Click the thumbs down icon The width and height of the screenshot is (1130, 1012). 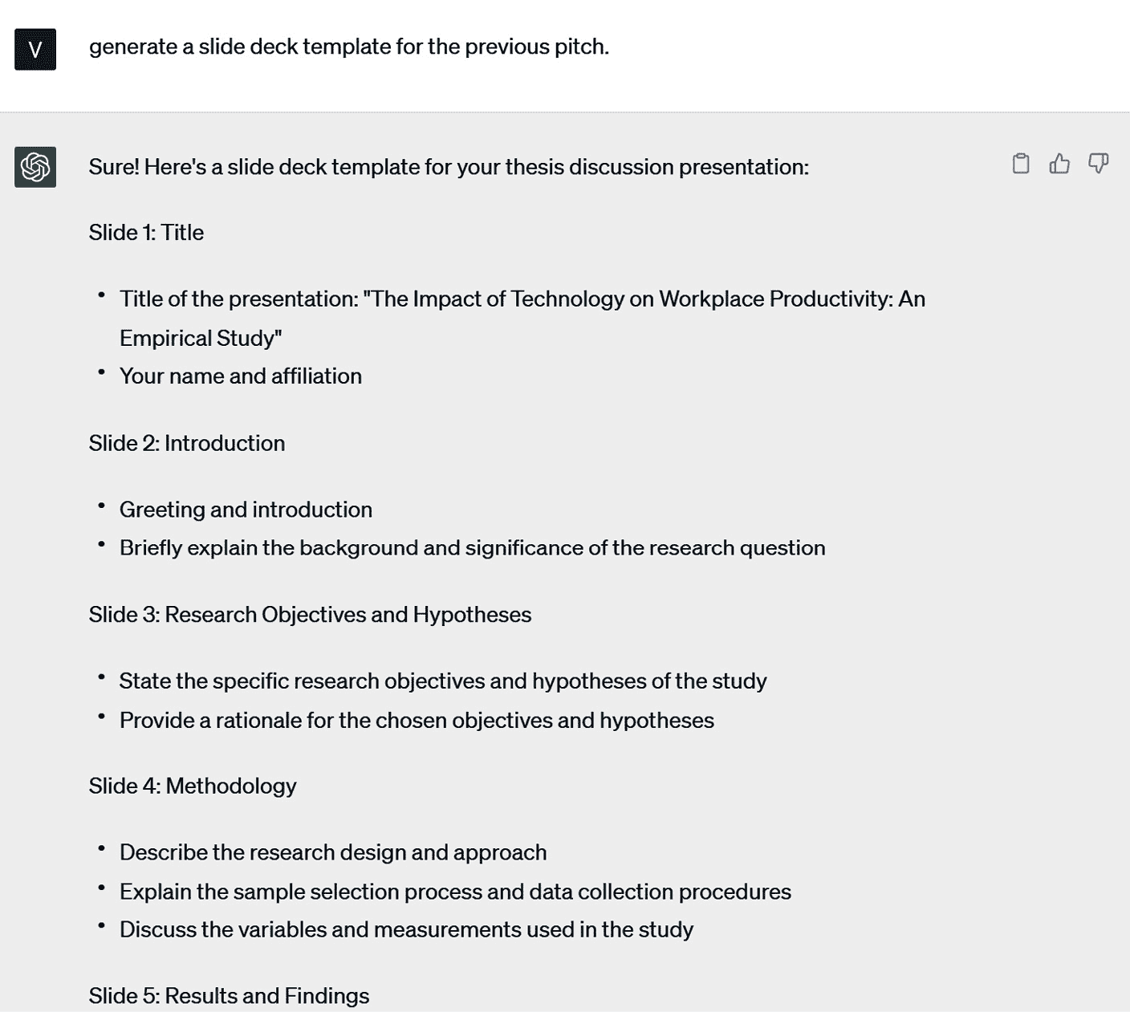point(1098,164)
